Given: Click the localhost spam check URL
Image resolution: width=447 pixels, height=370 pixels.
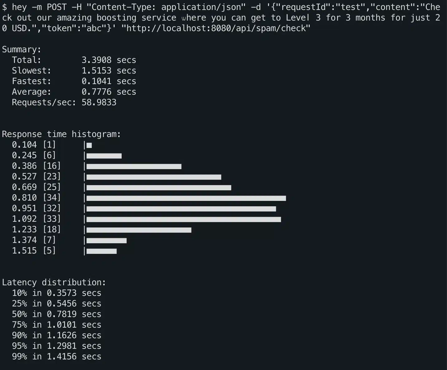Looking at the screenshot, I should [x=216, y=28].
